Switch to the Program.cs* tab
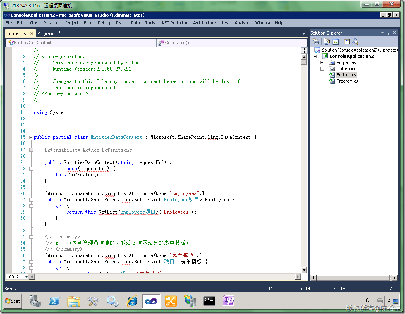The height and width of the screenshot is (314, 405). coord(49,33)
